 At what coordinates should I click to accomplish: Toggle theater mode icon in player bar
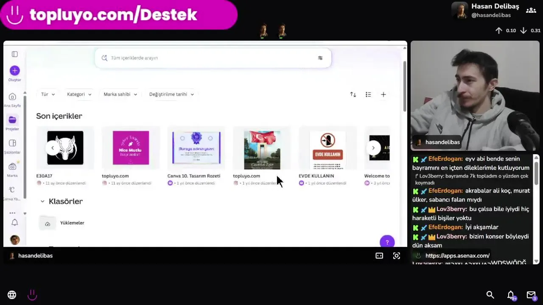379,256
